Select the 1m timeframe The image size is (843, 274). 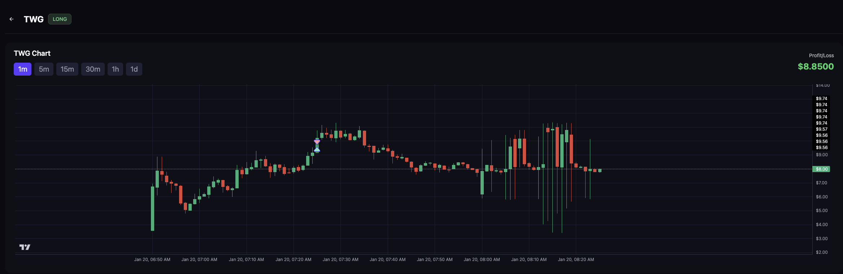pos(22,69)
